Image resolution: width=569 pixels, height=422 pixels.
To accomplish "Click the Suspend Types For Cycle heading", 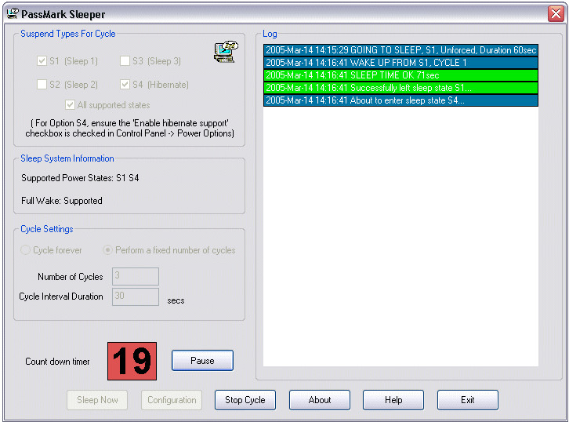I will [x=68, y=34].
